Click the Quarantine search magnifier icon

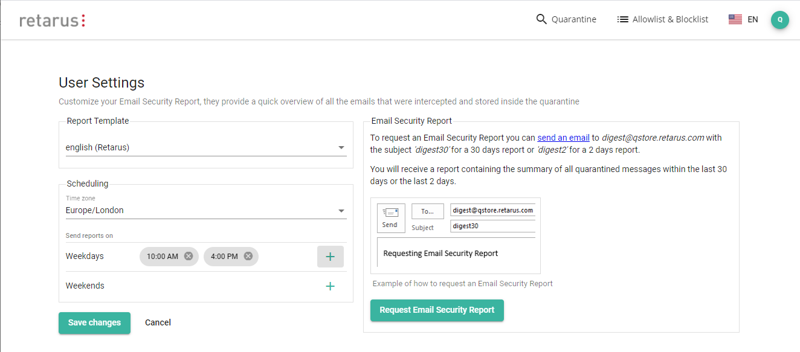(x=541, y=19)
